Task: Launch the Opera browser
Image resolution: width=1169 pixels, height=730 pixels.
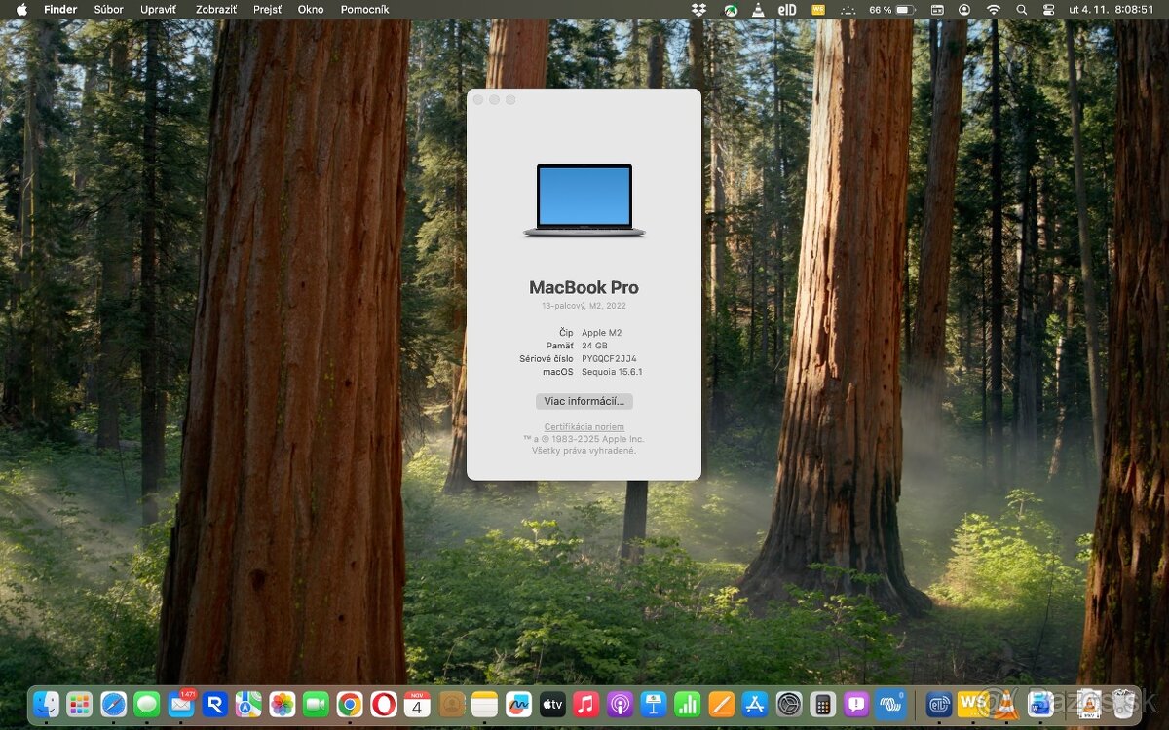Action: (x=385, y=705)
